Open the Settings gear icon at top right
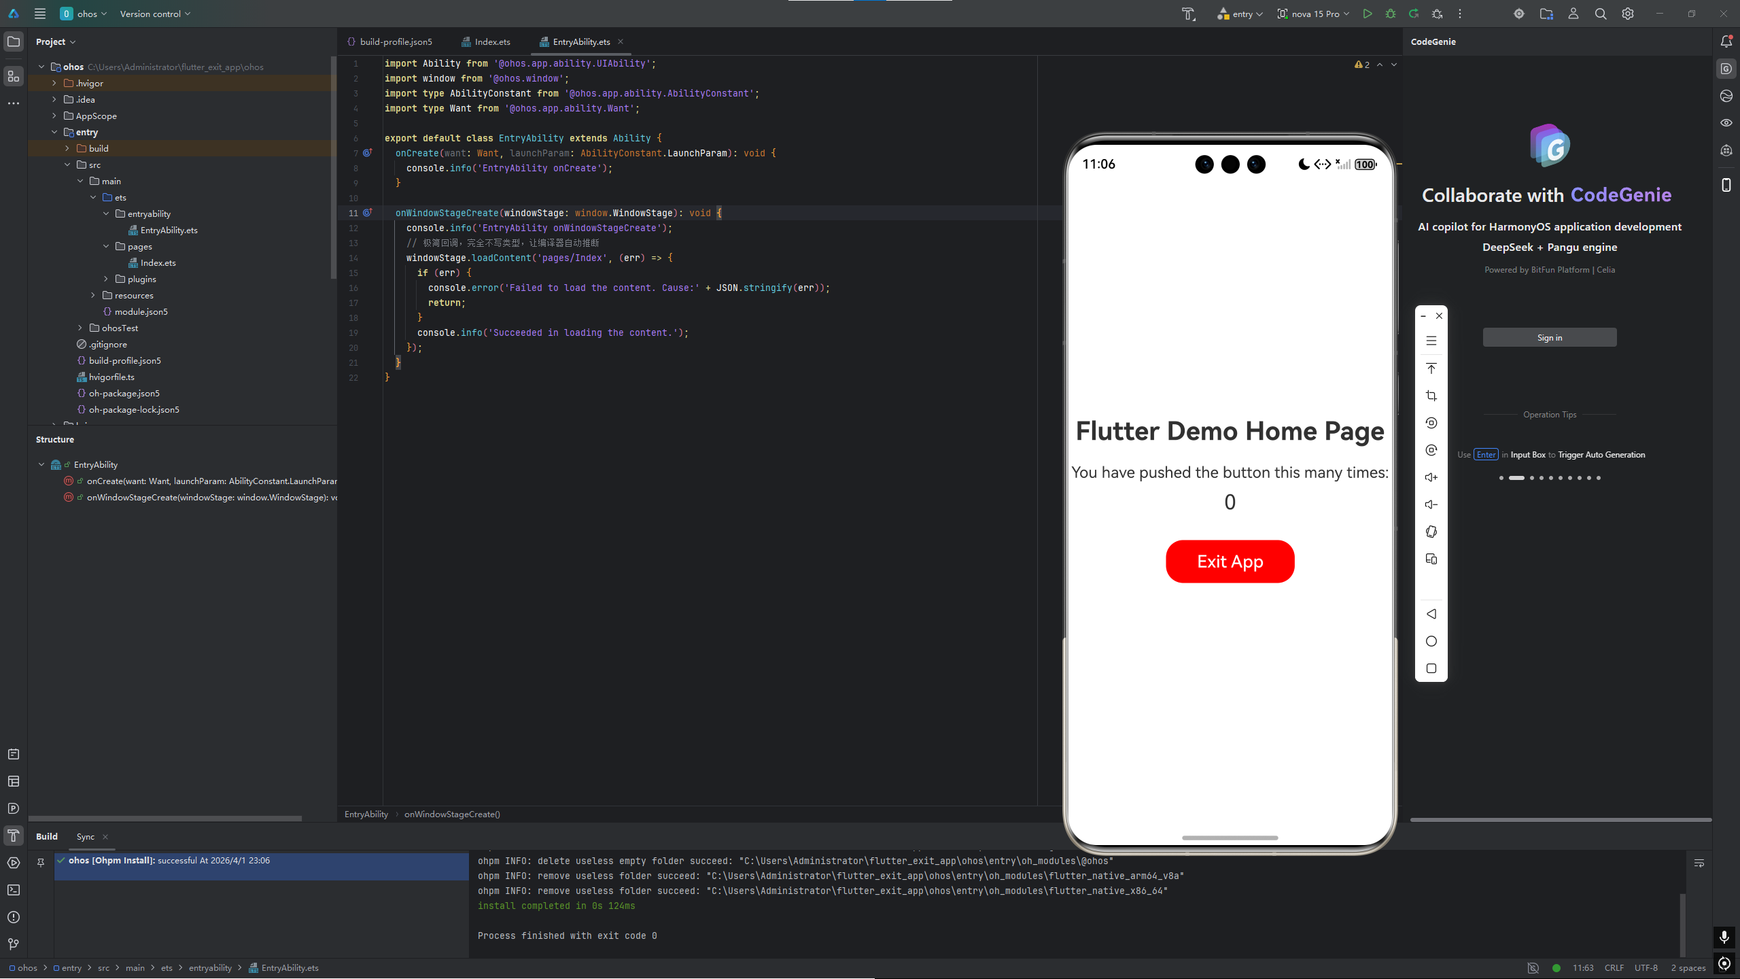Screen dimensions: 1740x979 coord(1628,14)
